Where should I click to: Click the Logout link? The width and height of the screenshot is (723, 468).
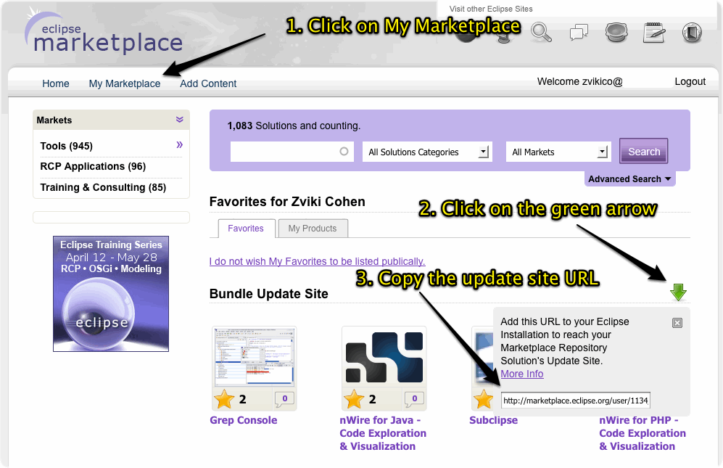[690, 82]
